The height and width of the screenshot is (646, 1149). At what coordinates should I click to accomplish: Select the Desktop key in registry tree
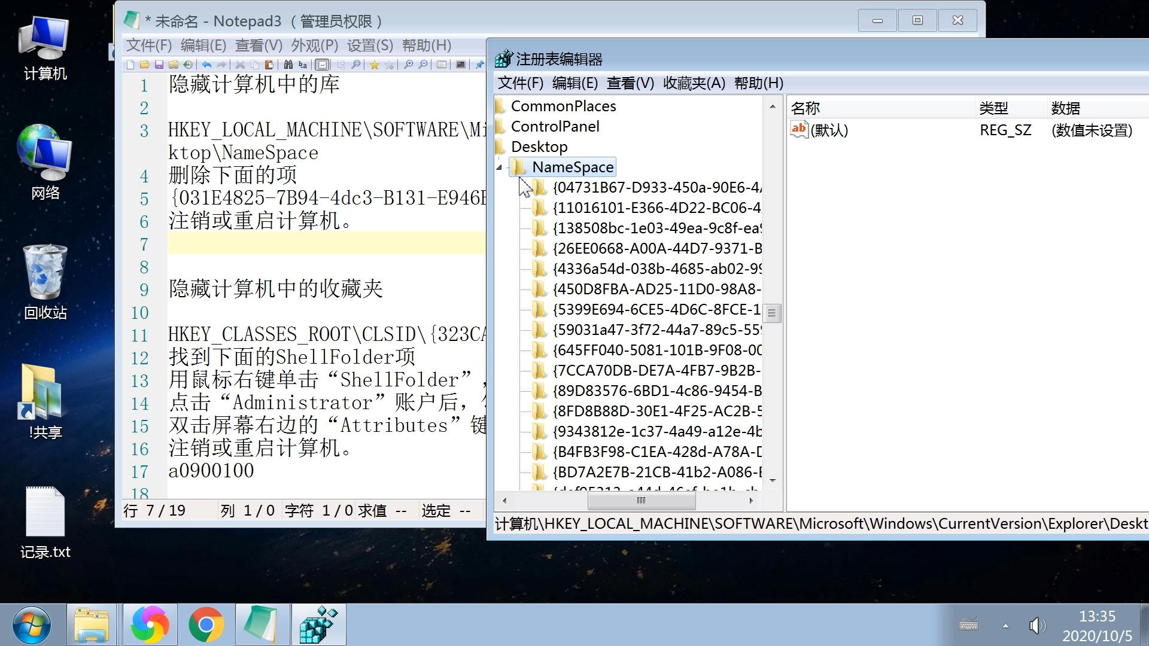coord(539,147)
